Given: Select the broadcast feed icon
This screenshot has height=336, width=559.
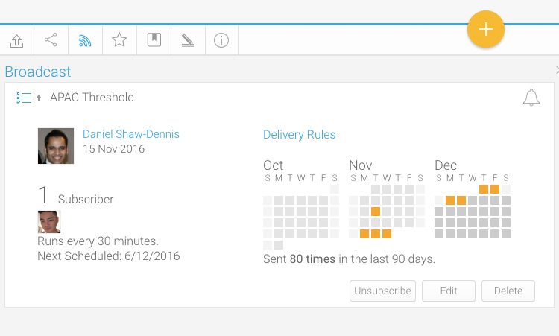Looking at the screenshot, I should click(x=85, y=40).
